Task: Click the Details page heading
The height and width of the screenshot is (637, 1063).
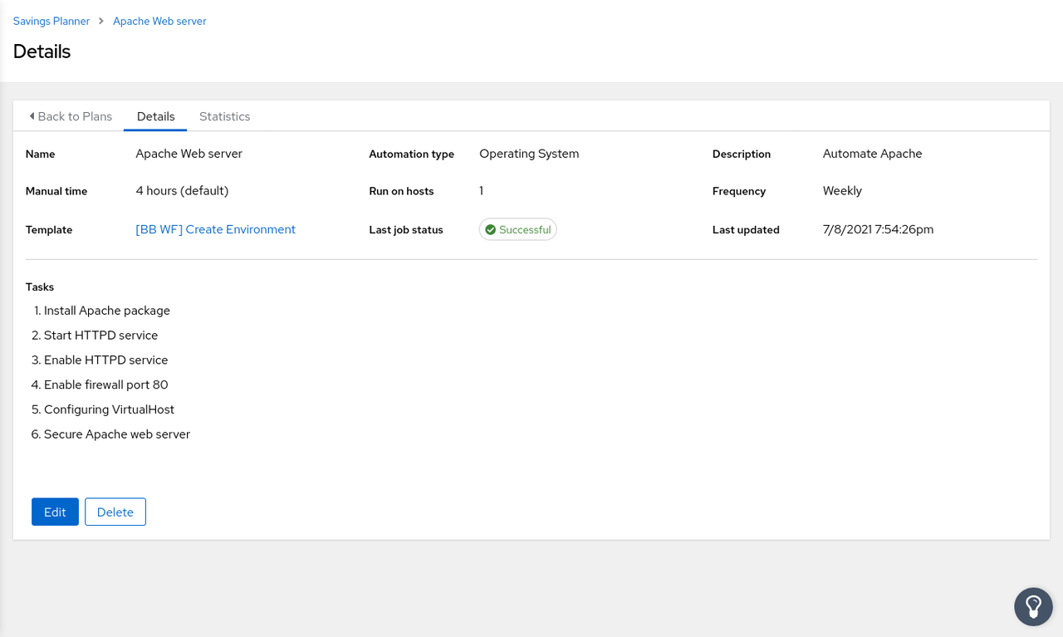Action: click(x=42, y=51)
